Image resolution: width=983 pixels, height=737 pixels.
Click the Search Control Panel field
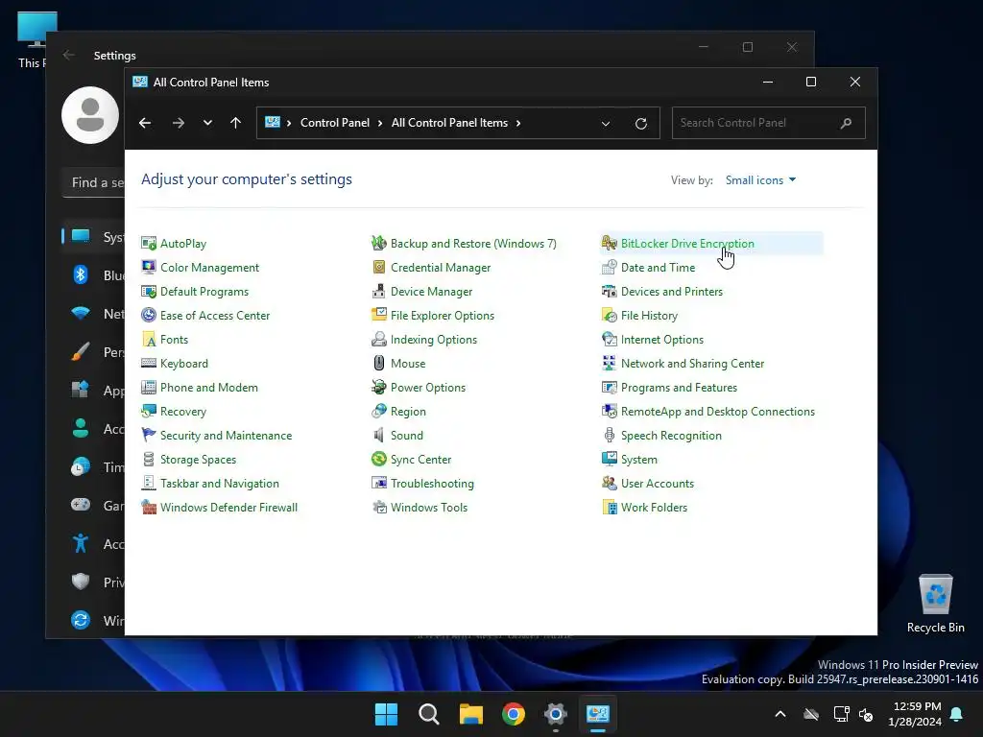769,123
